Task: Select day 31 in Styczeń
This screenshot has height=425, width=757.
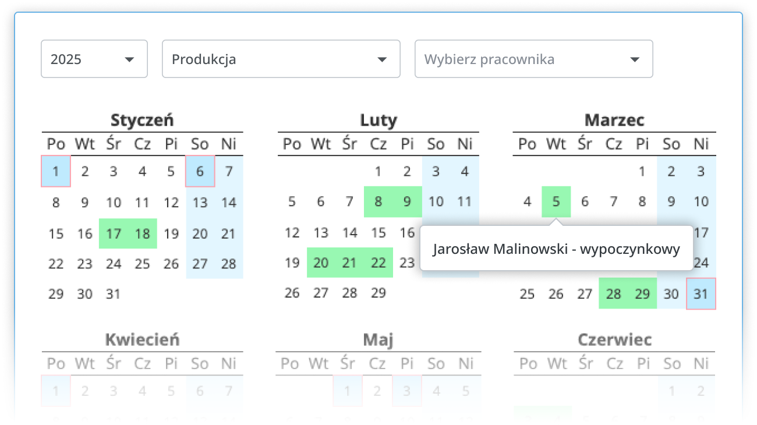Action: 114,294
